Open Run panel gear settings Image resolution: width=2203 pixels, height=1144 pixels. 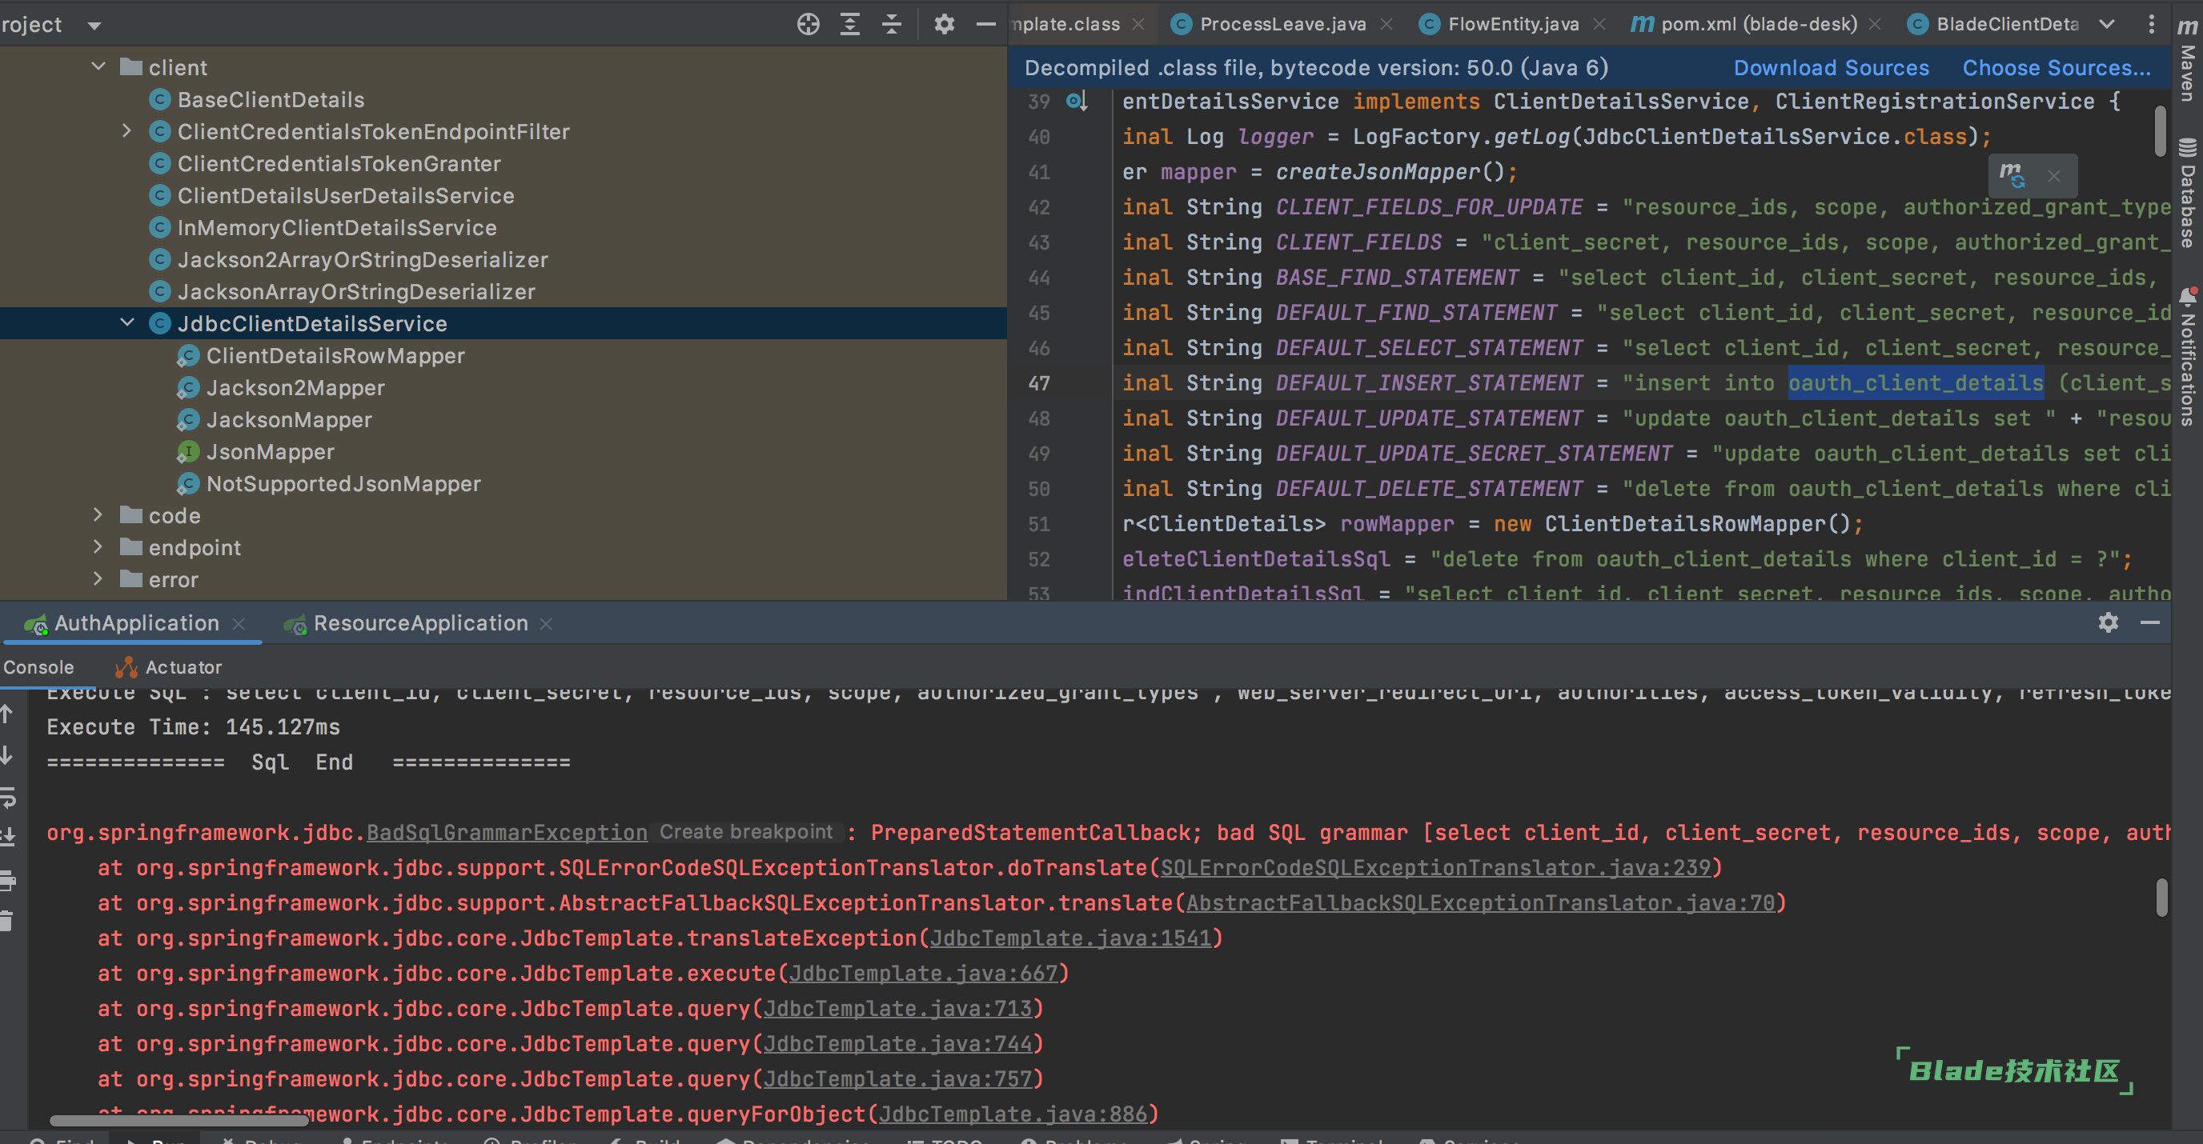click(x=2108, y=622)
